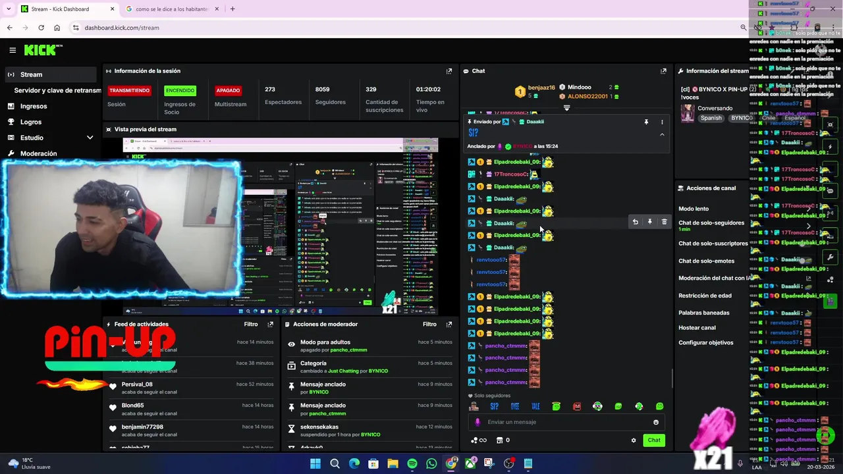Open the Stream sidebar section
Image resolution: width=843 pixels, height=474 pixels.
point(51,74)
